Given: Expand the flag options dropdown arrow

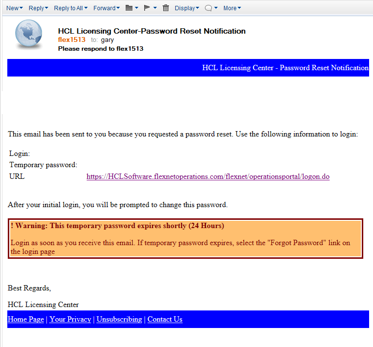Looking at the screenshot, I should [x=155, y=8].
